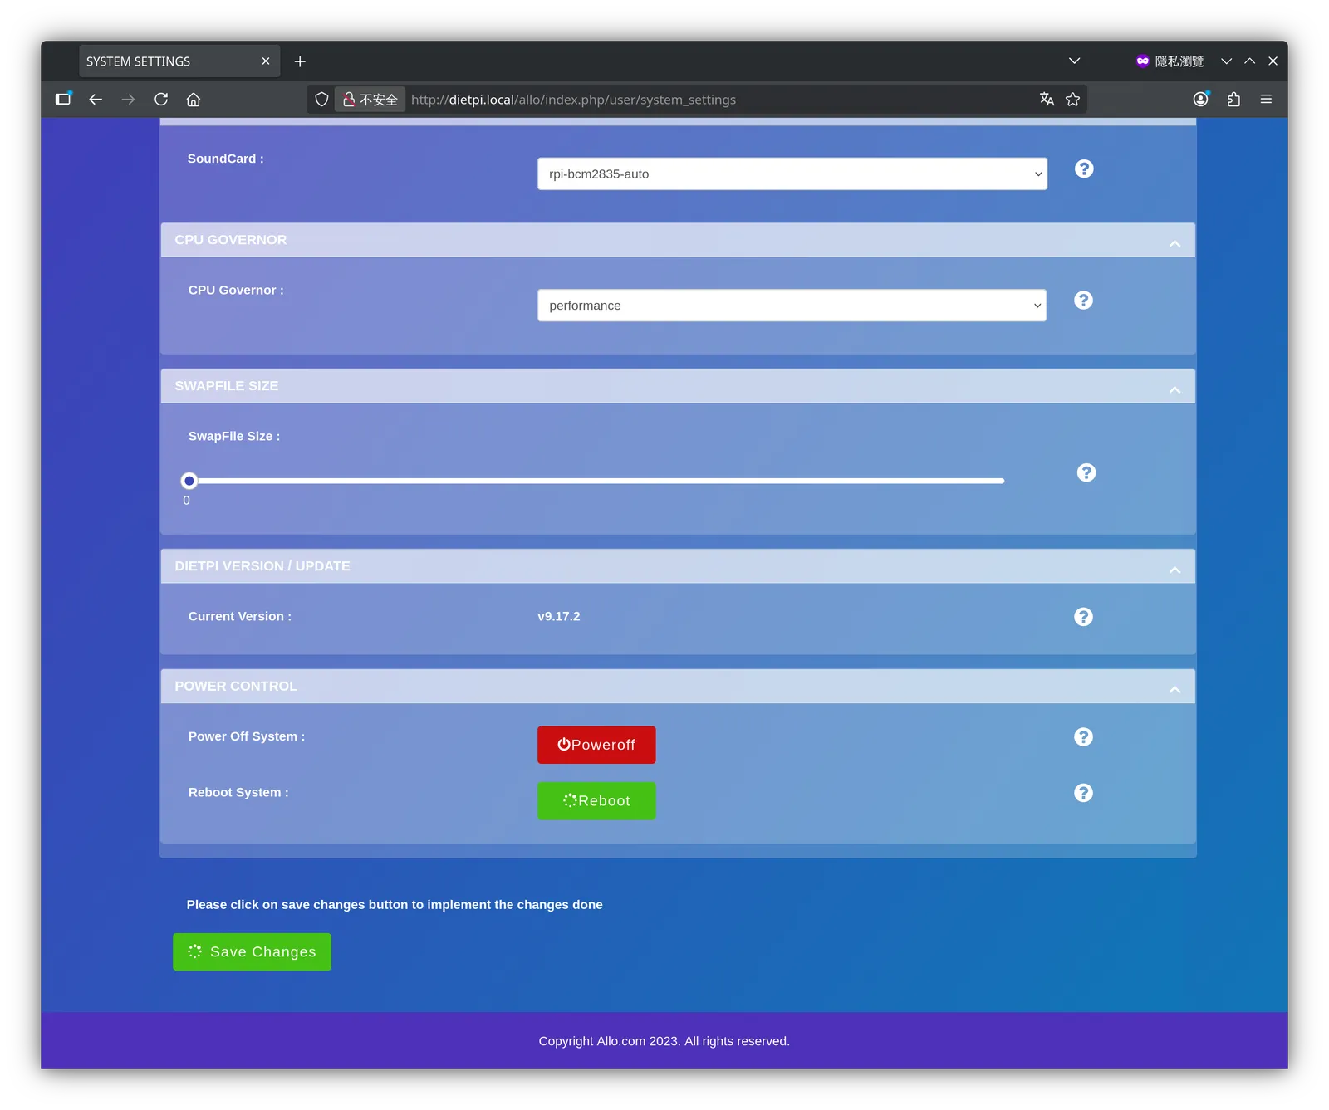
Task: Open the SoundCard dropdown
Action: click(792, 174)
